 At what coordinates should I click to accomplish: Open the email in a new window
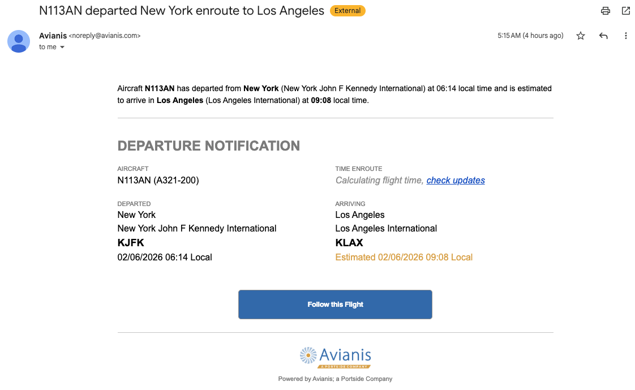click(x=626, y=11)
